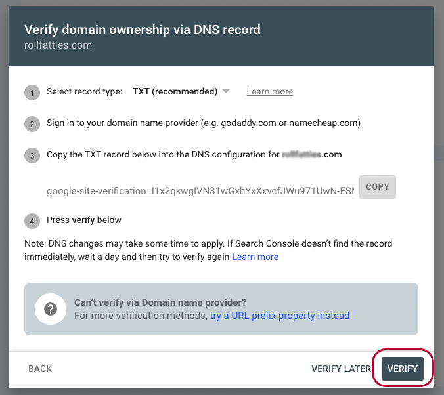This screenshot has height=395, width=444.
Task: Click step 4 number circle
Action: (32, 221)
